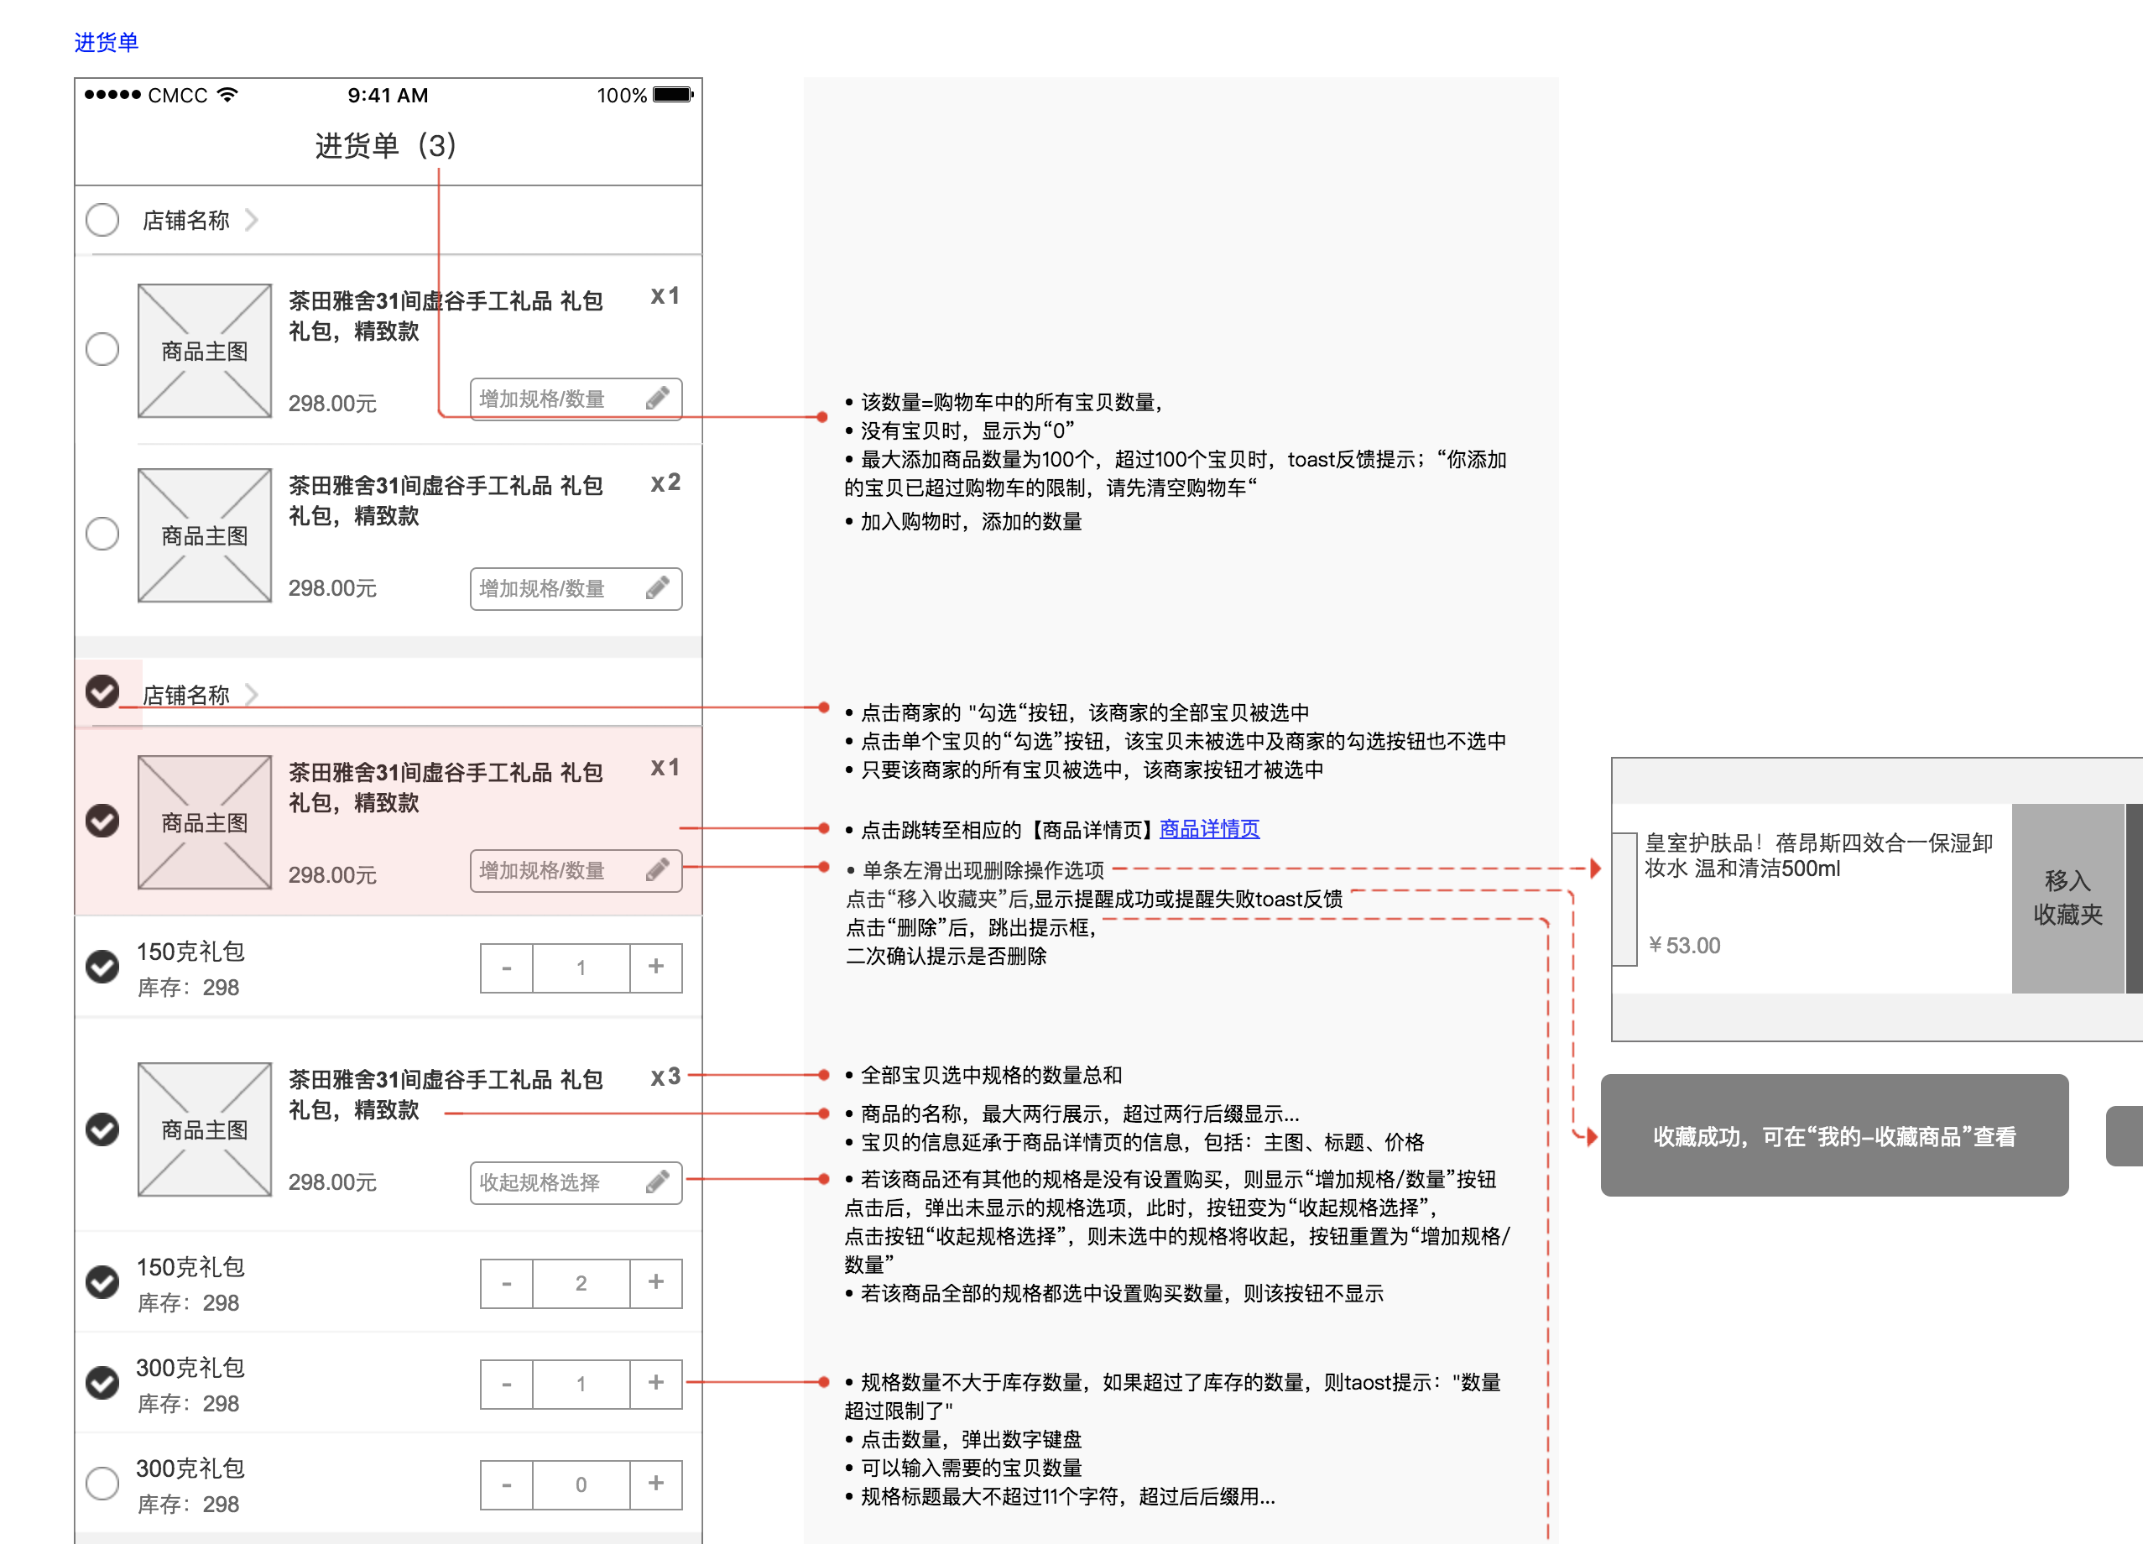This screenshot has height=1544, width=2143.
Task: Click the battery icon in the status bar
Action: [673, 95]
